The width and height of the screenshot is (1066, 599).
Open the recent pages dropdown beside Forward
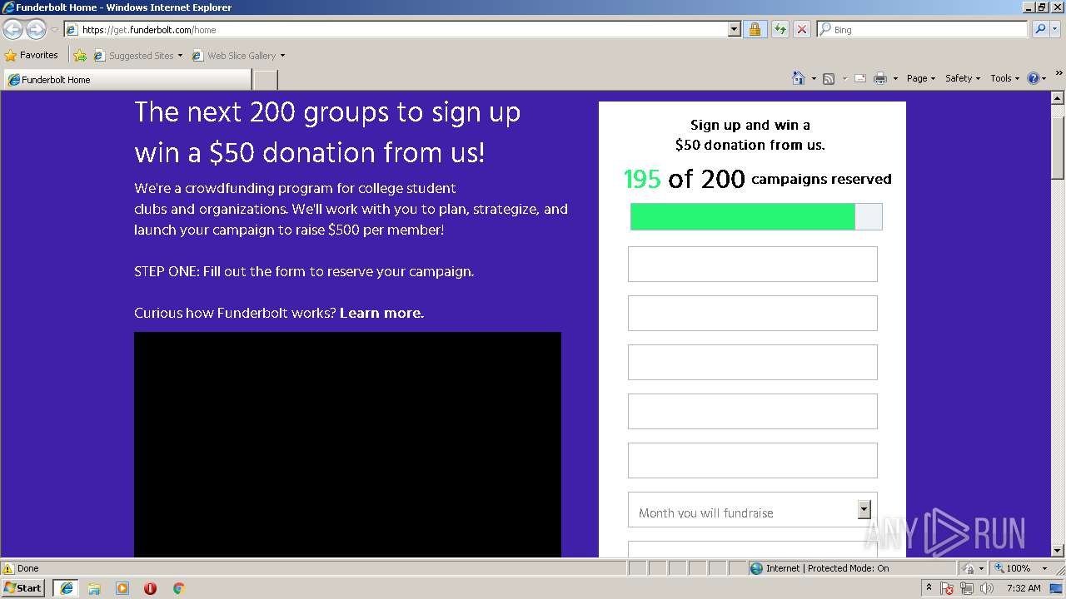pyautogui.click(x=54, y=30)
